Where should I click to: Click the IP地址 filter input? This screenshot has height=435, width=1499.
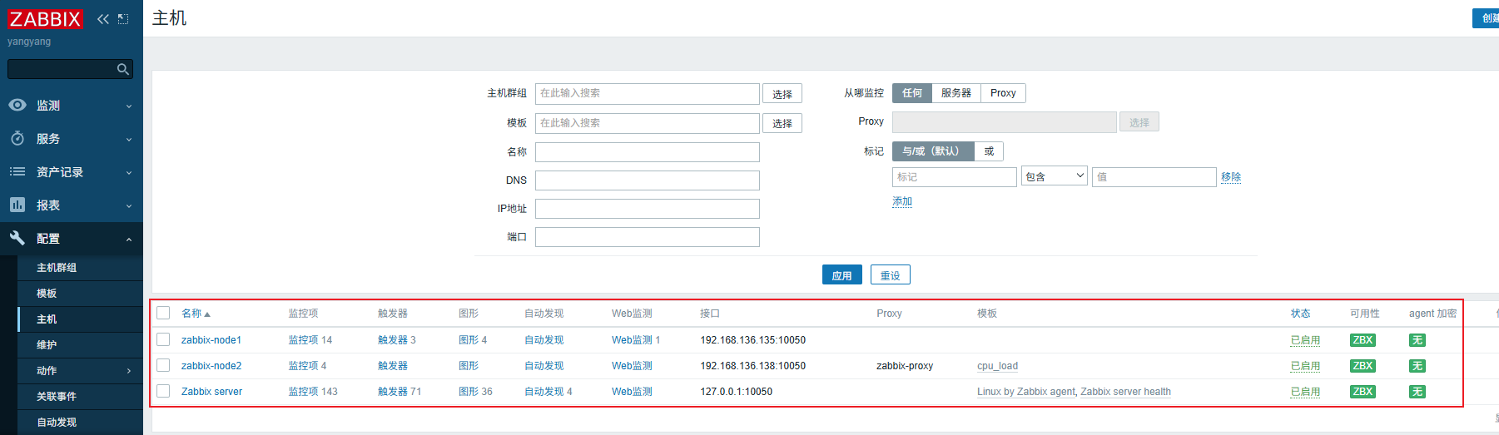pyautogui.click(x=648, y=209)
